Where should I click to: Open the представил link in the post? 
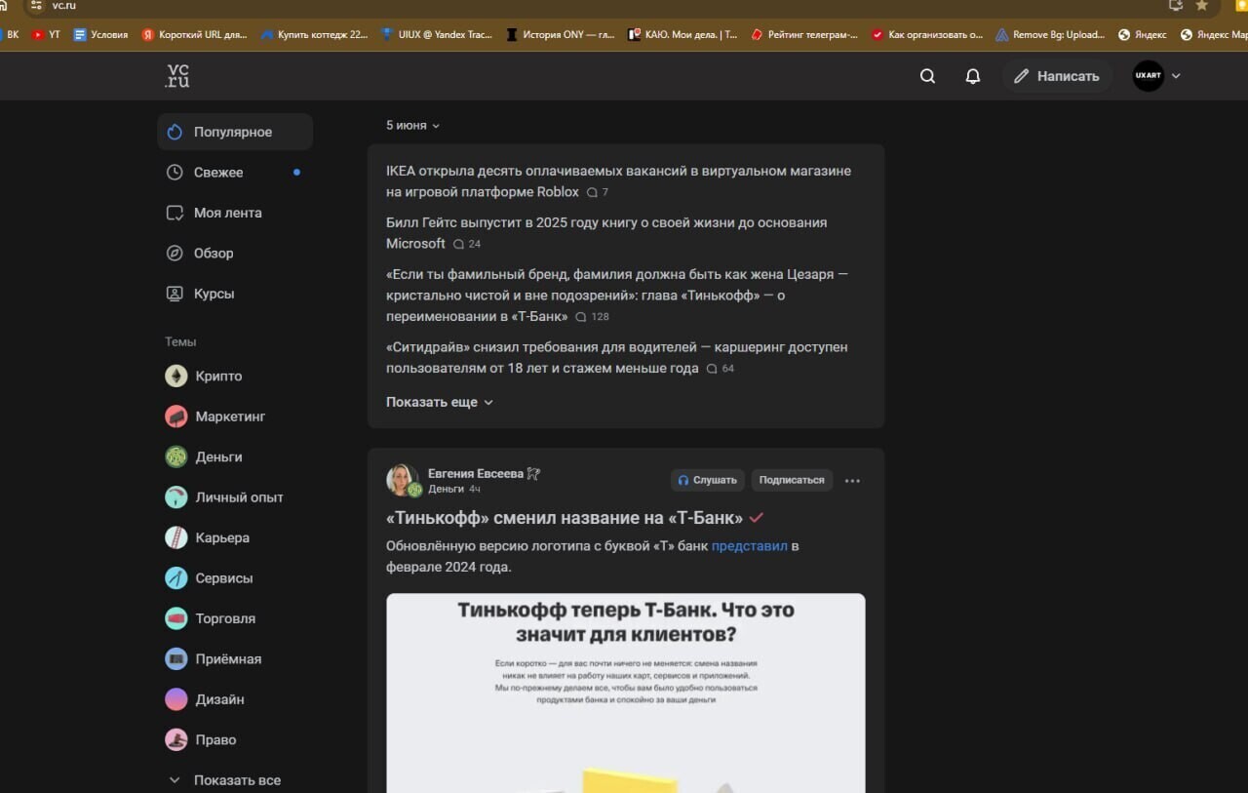[750, 546]
